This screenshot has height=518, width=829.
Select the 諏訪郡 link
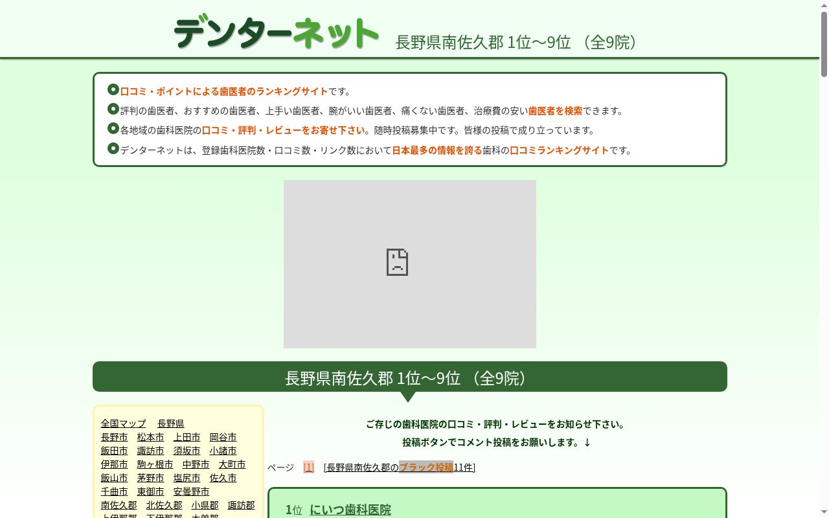[x=242, y=505]
